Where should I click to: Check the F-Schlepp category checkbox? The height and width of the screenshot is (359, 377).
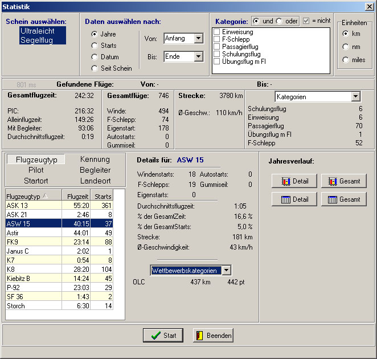tap(216, 39)
